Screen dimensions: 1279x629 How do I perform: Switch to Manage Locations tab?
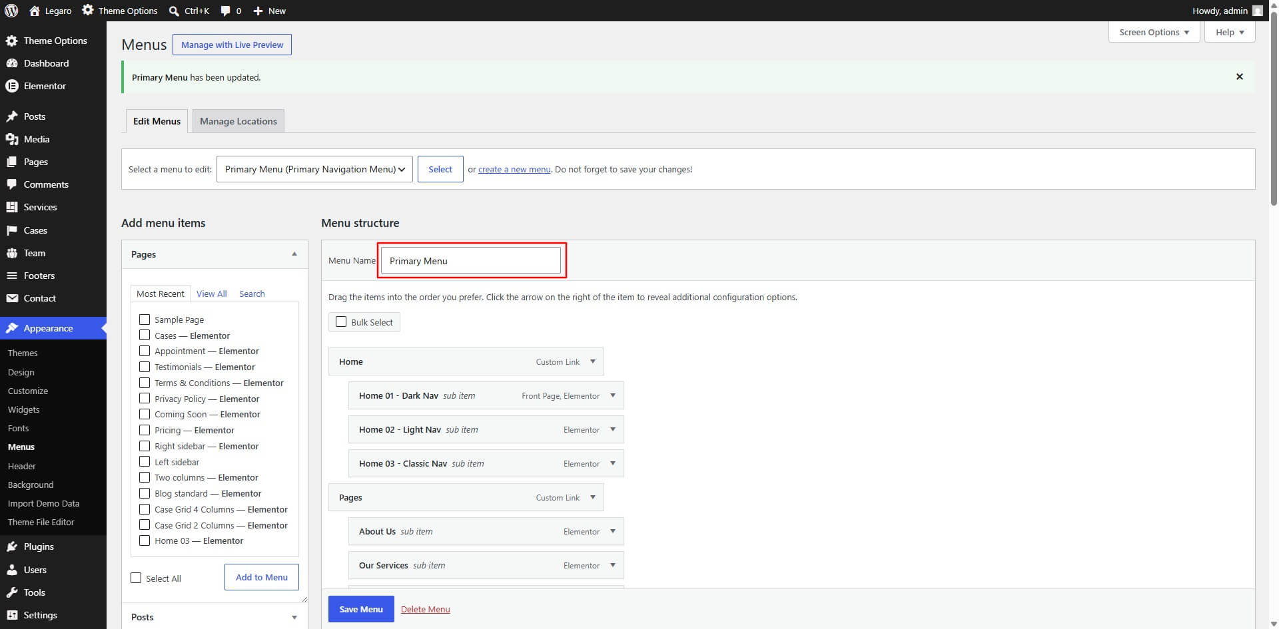click(238, 121)
